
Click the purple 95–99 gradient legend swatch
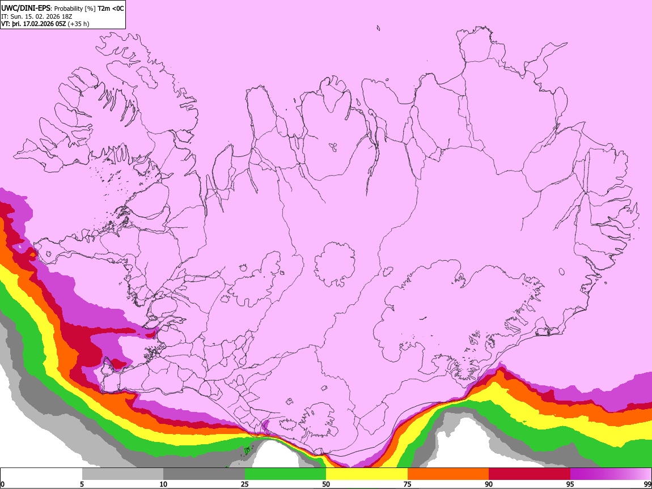point(611,474)
